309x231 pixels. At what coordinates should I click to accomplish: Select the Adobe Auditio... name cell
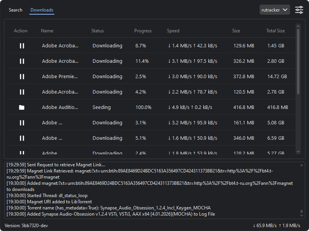click(x=60, y=107)
